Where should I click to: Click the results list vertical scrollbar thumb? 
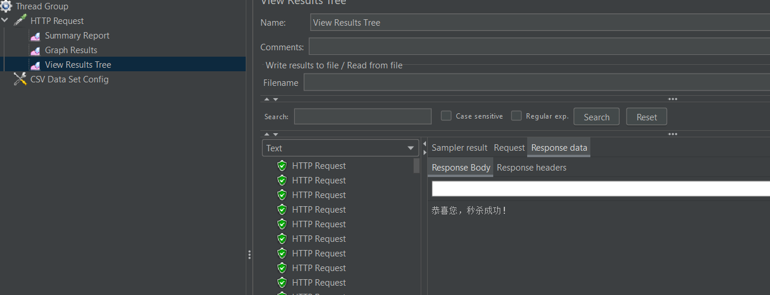[x=417, y=166]
